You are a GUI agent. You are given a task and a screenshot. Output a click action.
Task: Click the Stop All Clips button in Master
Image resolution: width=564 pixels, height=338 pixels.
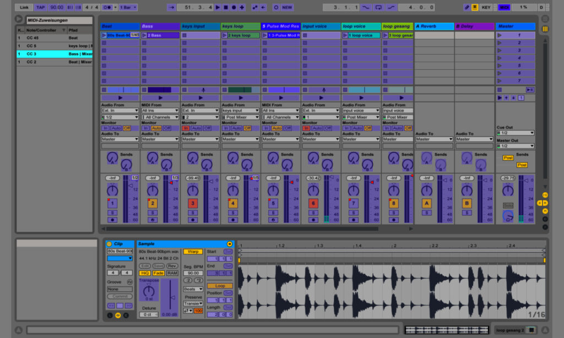coord(500,90)
